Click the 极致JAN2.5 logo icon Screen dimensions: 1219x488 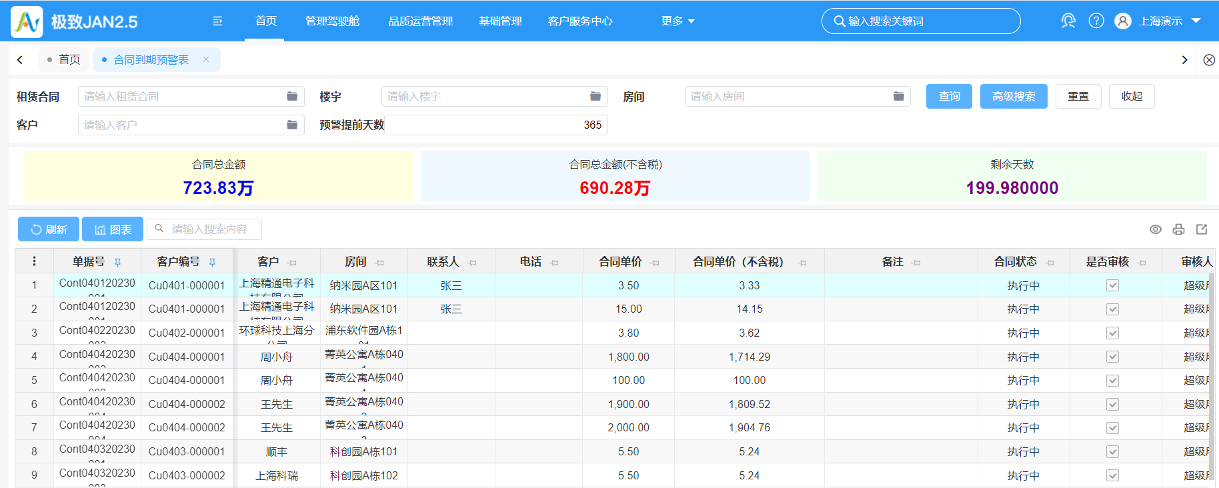pyautogui.click(x=27, y=21)
